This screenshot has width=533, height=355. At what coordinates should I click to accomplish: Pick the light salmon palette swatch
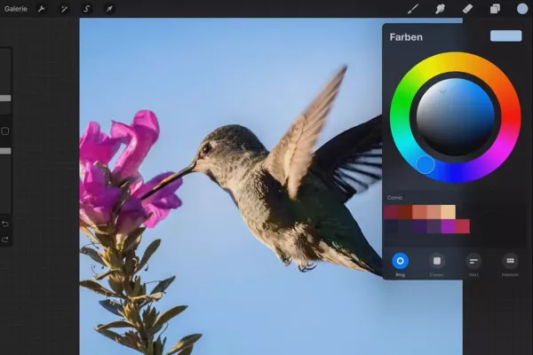point(434,212)
